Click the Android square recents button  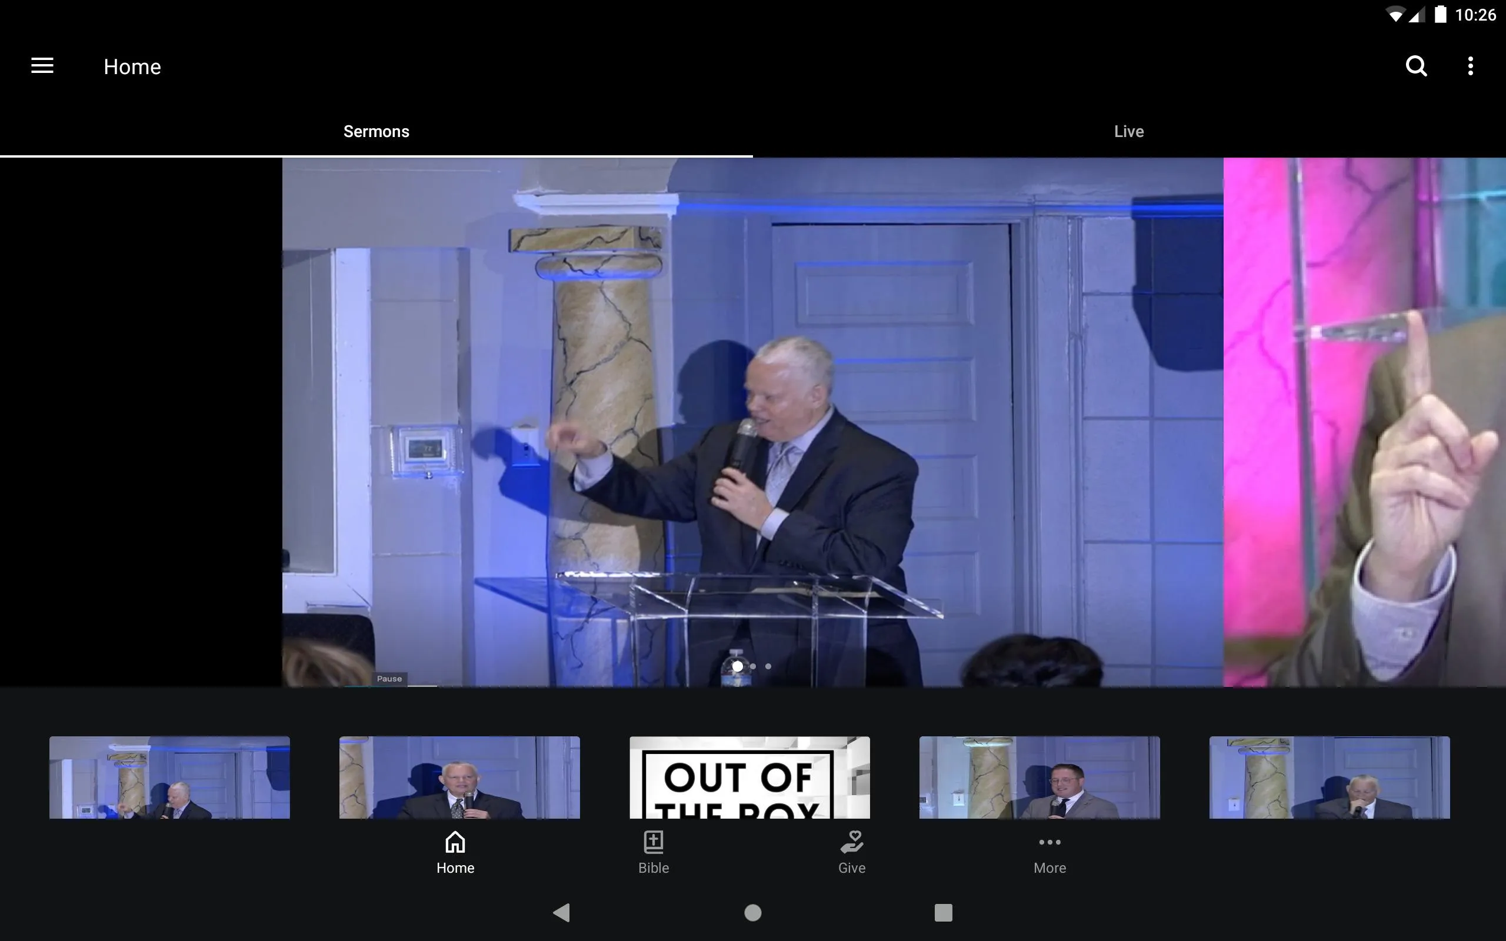942,912
